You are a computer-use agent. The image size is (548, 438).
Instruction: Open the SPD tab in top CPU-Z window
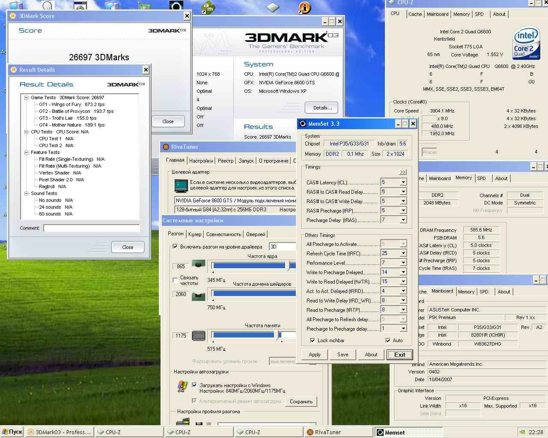(x=479, y=14)
